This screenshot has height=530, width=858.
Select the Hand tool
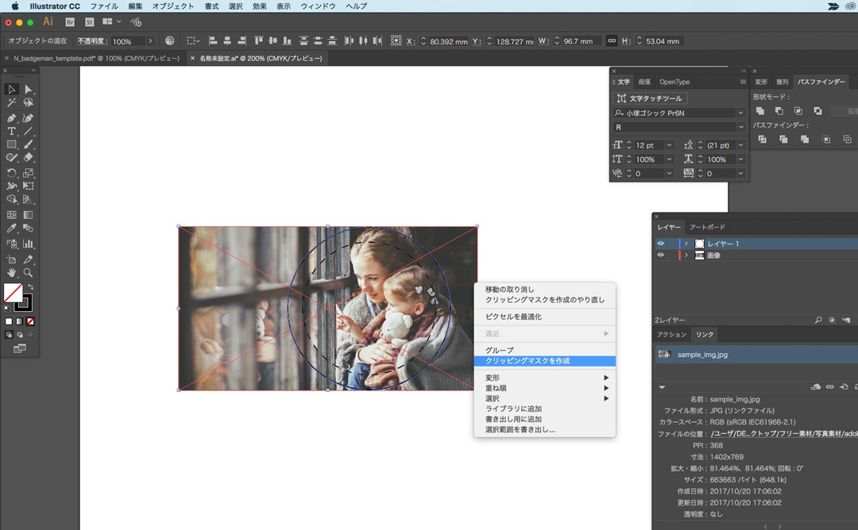click(x=12, y=272)
